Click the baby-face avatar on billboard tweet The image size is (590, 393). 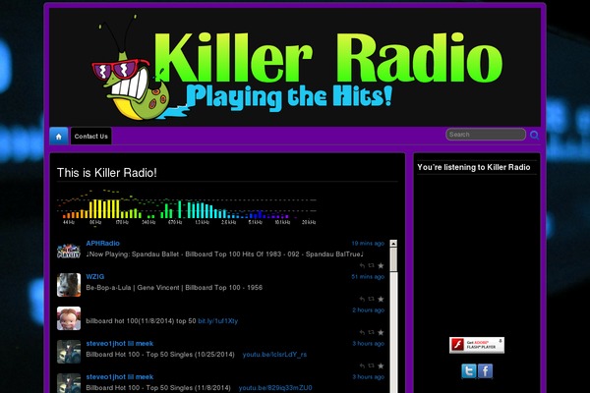tap(69, 318)
